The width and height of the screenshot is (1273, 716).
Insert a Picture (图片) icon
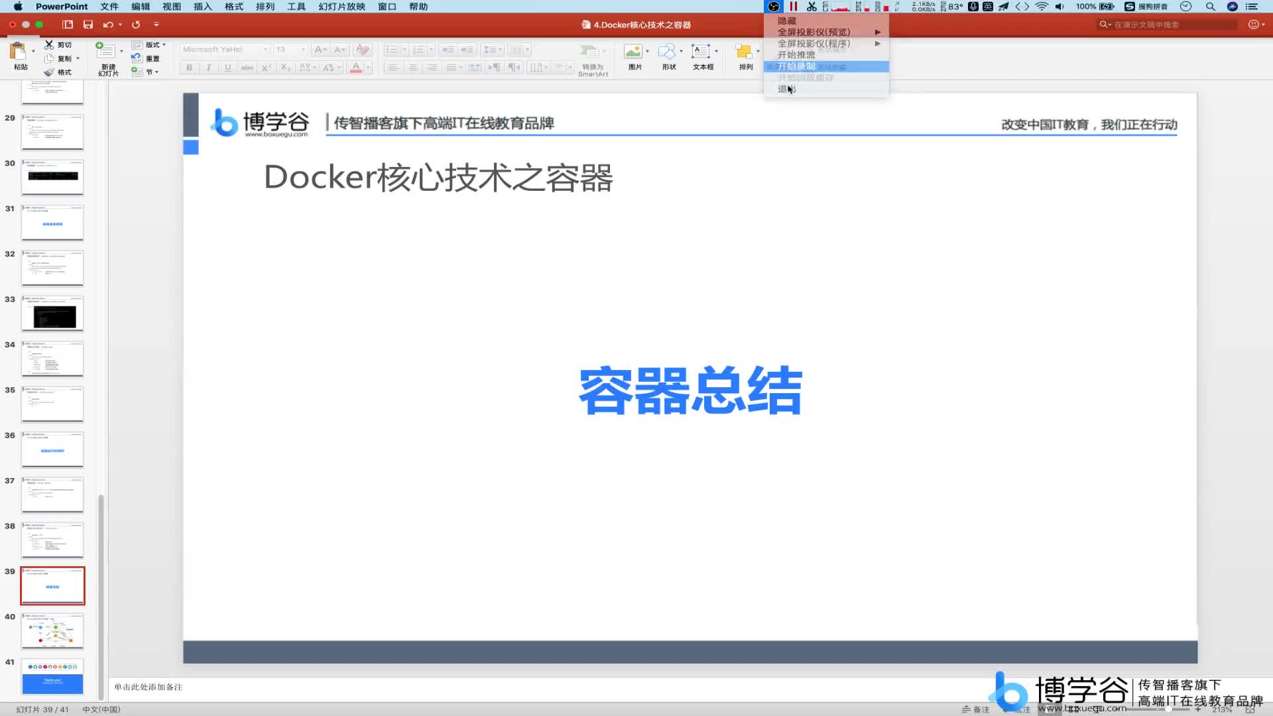click(x=633, y=51)
